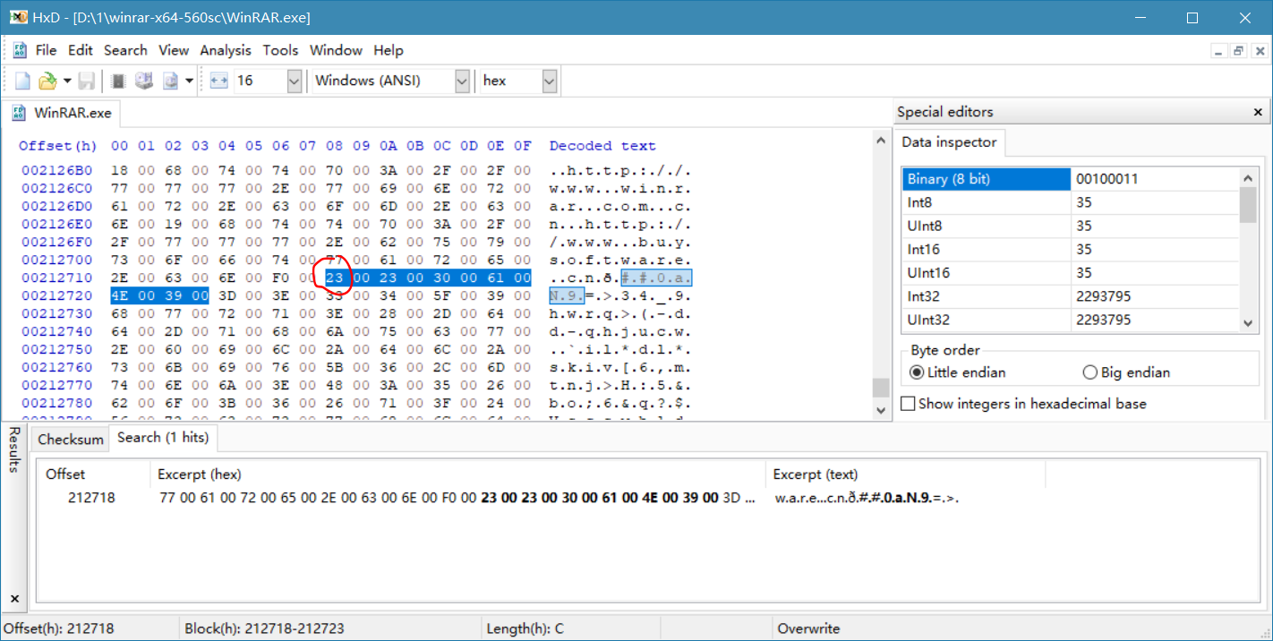Viewport: 1273px width, 641px height.
Task: Click the UInt32 row label
Action: click(928, 320)
